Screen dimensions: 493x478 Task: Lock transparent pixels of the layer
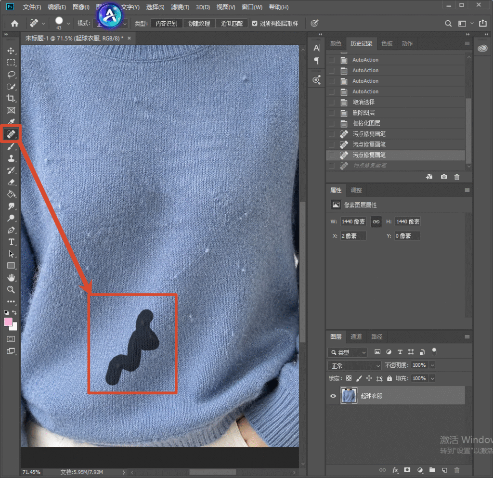click(349, 378)
